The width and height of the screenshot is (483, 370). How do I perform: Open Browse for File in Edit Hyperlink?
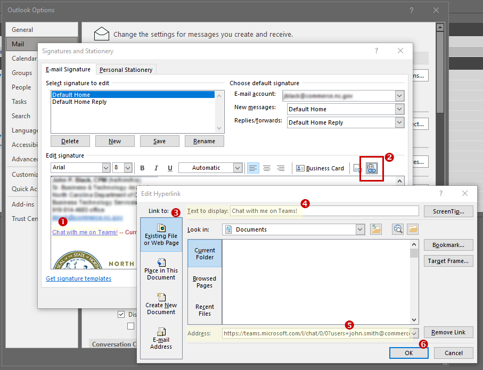click(x=413, y=229)
